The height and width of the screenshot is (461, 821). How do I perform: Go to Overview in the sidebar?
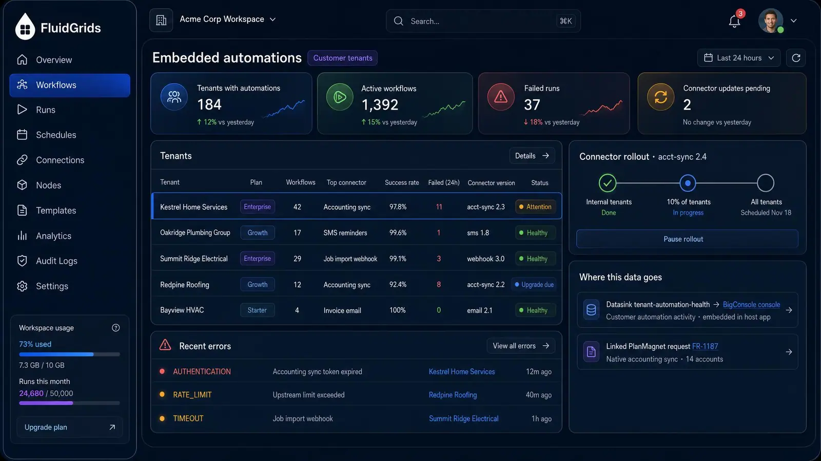click(69, 60)
